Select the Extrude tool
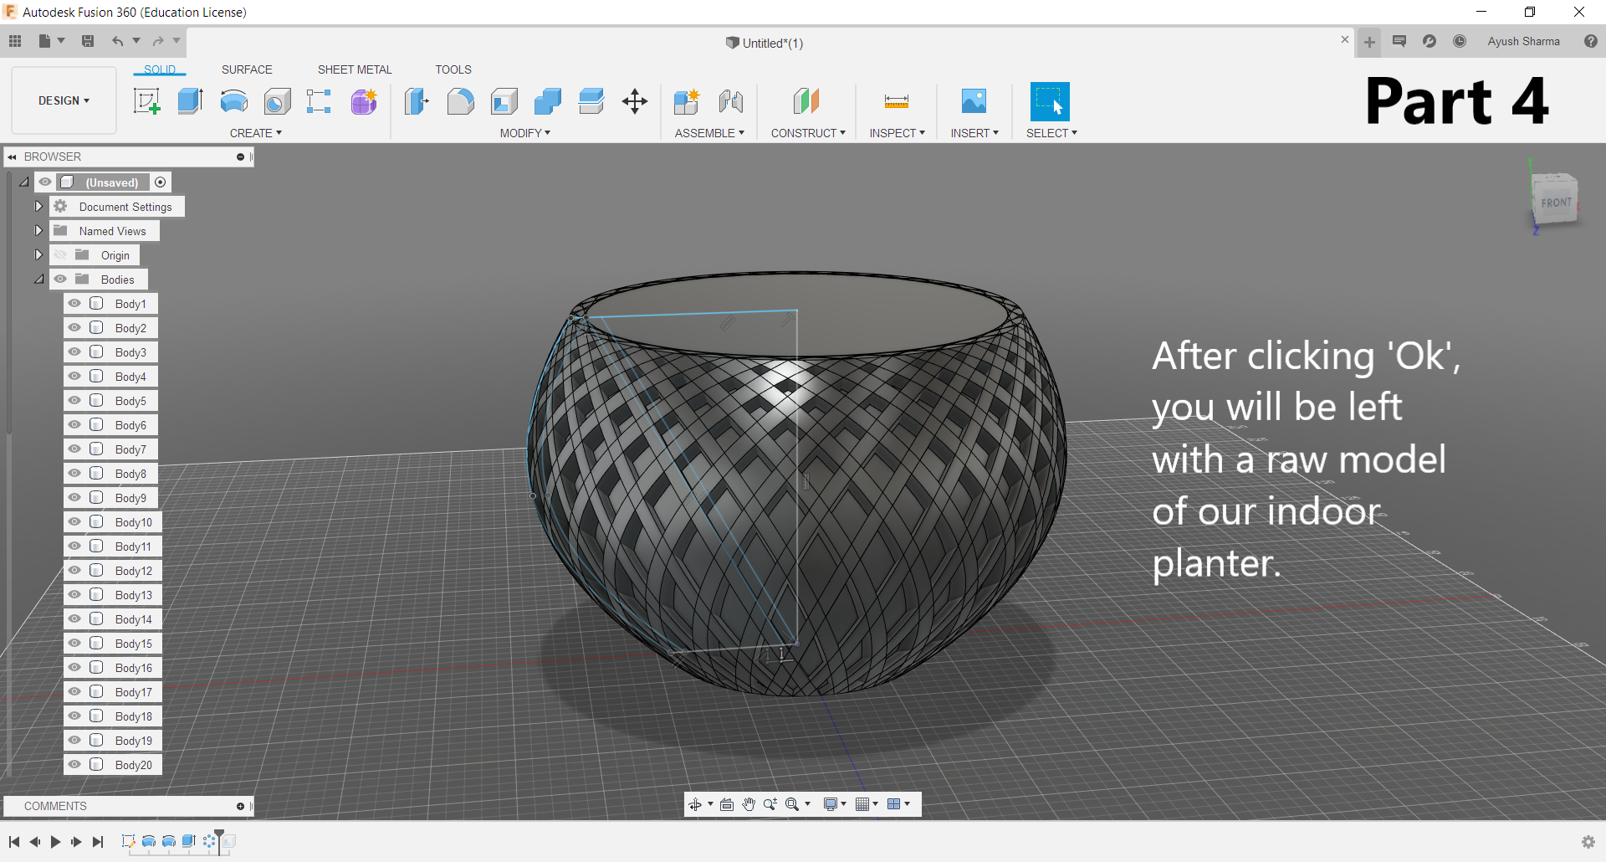 click(191, 101)
